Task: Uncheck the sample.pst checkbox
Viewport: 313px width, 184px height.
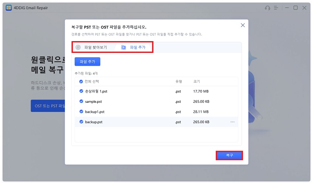Action: click(81, 101)
